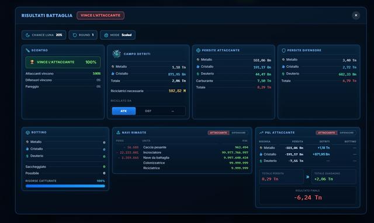This screenshot has height=223, width=374.
Task: Click the Totale Guadagno +2,06 Tn box
Action: click(x=334, y=176)
